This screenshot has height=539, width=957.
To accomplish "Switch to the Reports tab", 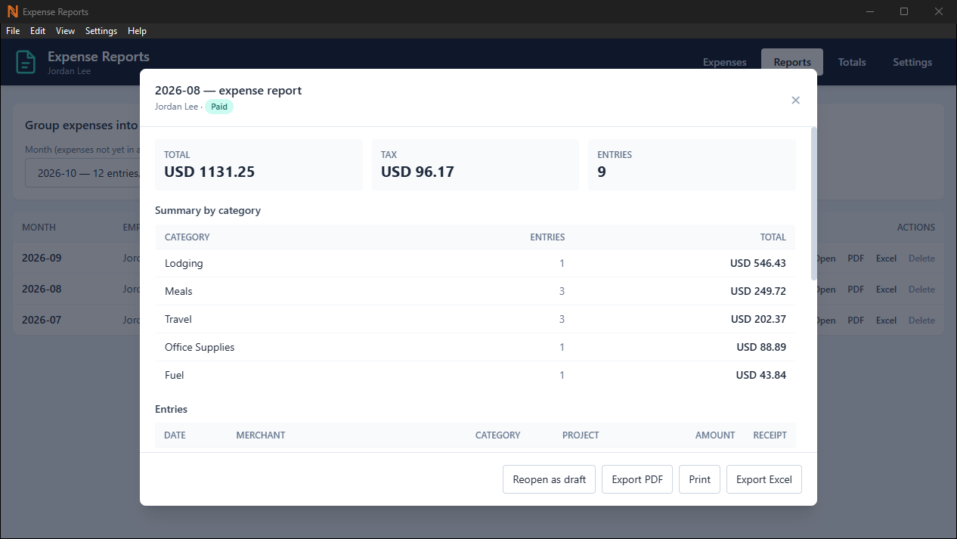I will pos(792,62).
